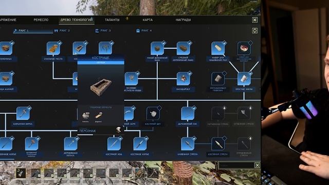This screenshot has width=329, height=185.
Task: Open the Награды tab
Action: point(183,20)
